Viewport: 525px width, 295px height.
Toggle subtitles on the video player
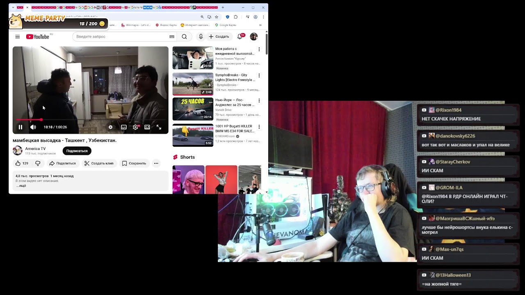tap(123, 127)
